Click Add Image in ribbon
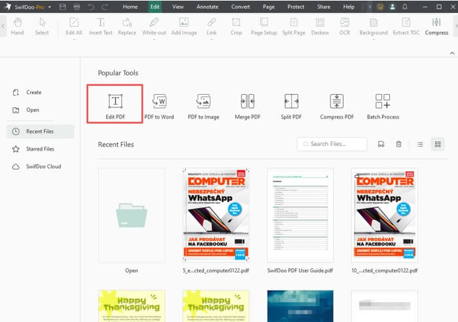This screenshot has width=458, height=322. [x=184, y=26]
